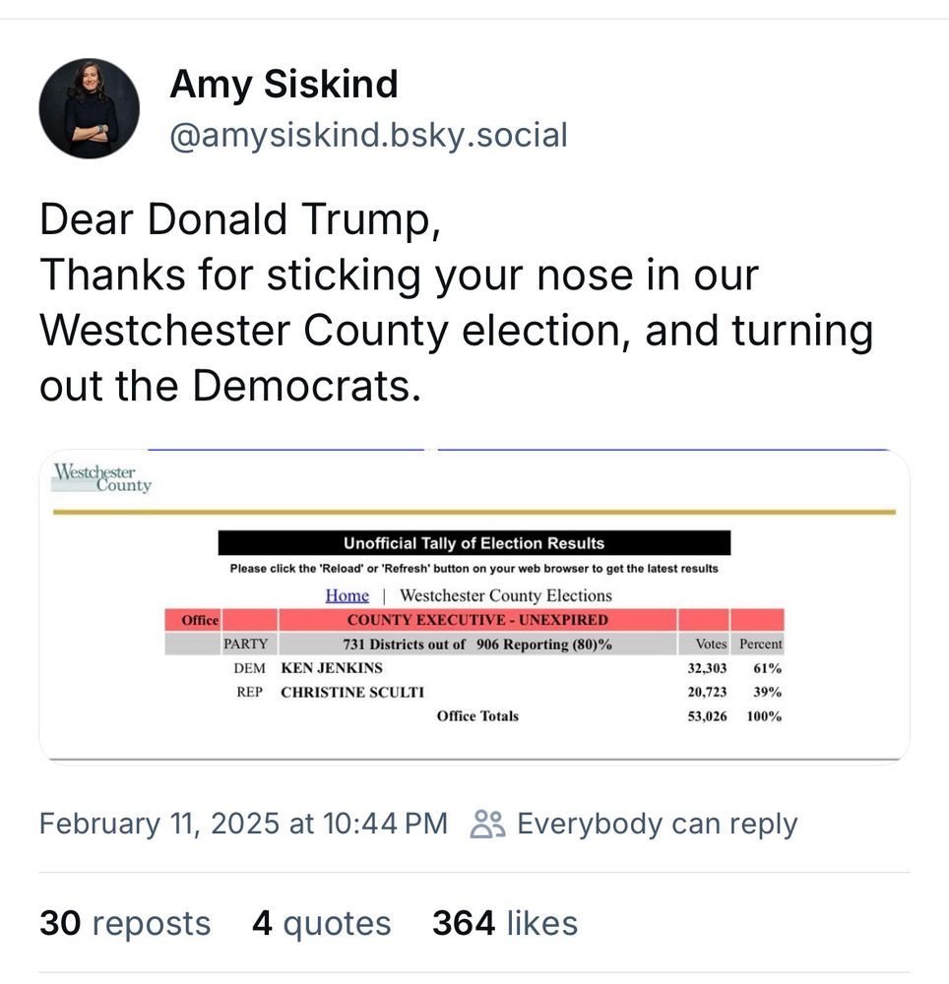Click the Home link in results page

pos(348,595)
